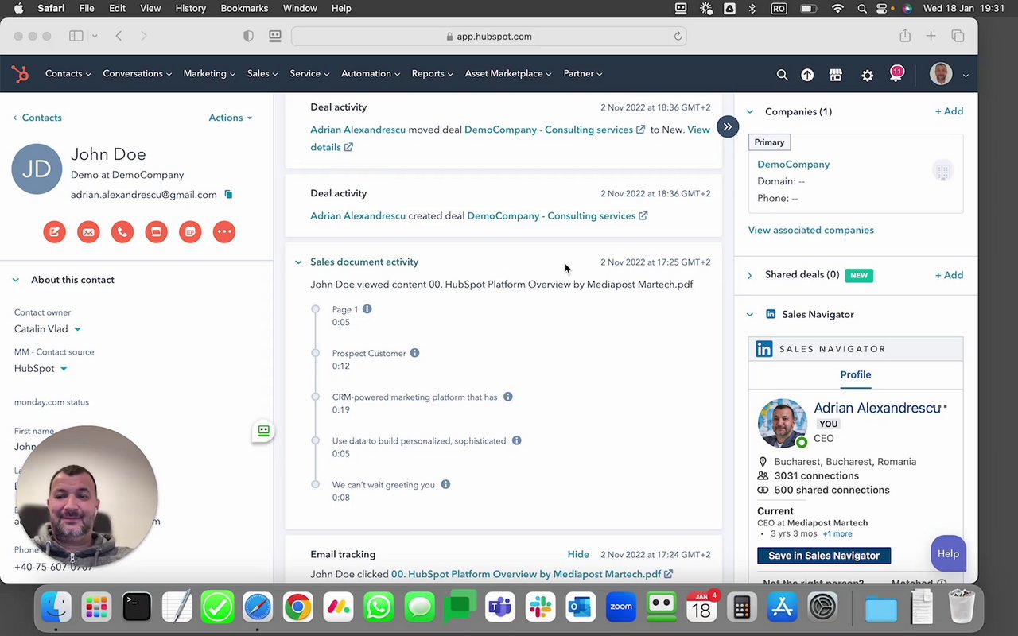This screenshot has width=1018, height=636.
Task: Expand the Shared deals (0) section
Action: [749, 275]
